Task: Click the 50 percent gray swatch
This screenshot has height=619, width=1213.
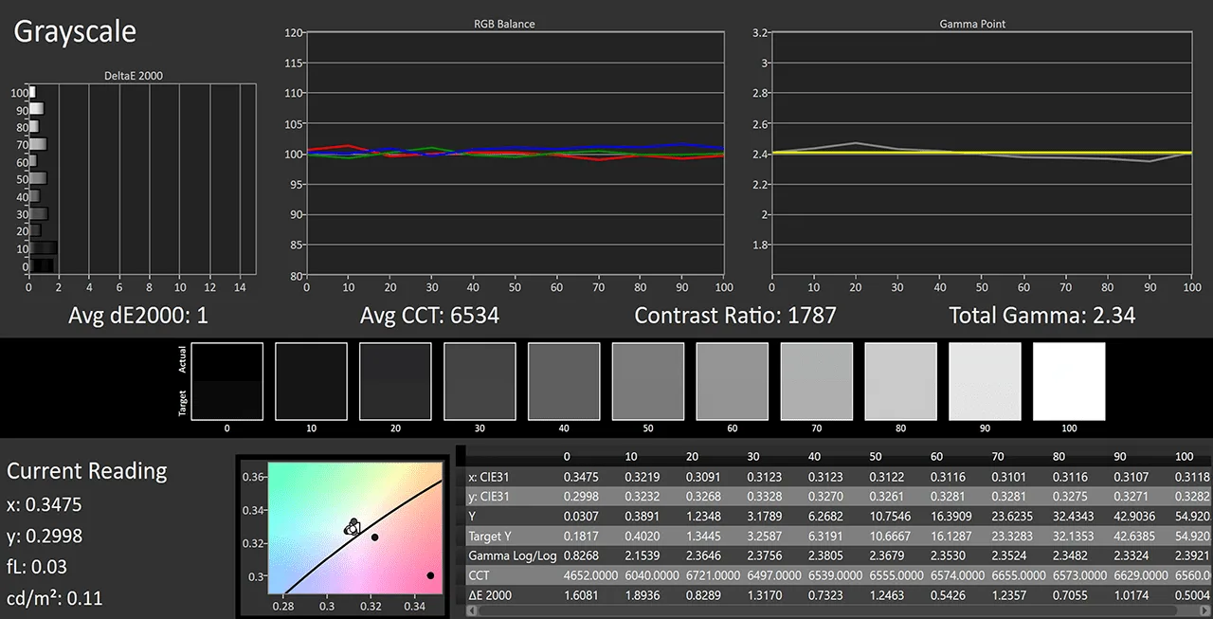Action: 648,381
